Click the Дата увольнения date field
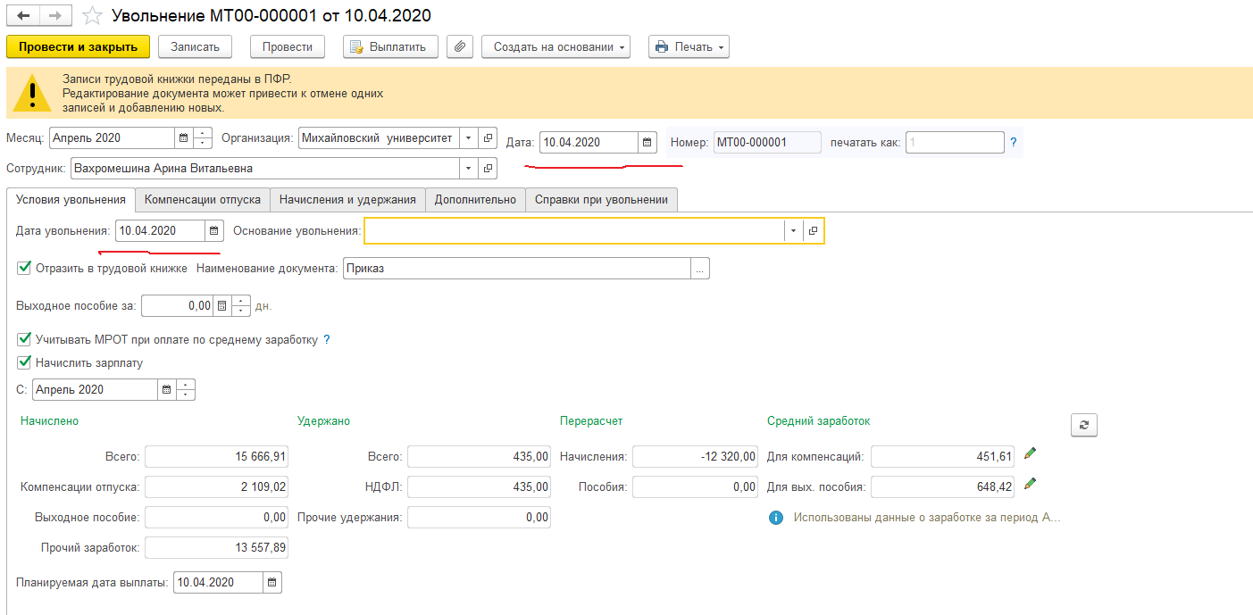 [161, 230]
